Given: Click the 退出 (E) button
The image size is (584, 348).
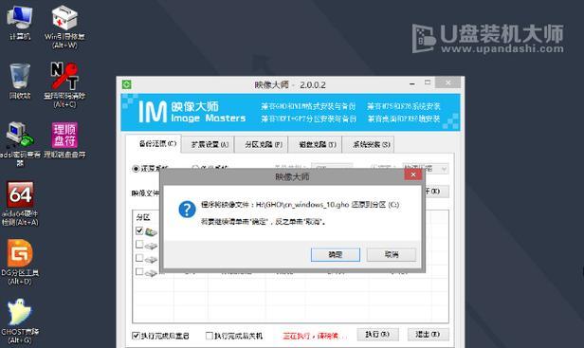Looking at the screenshot, I should pyautogui.click(x=428, y=334).
